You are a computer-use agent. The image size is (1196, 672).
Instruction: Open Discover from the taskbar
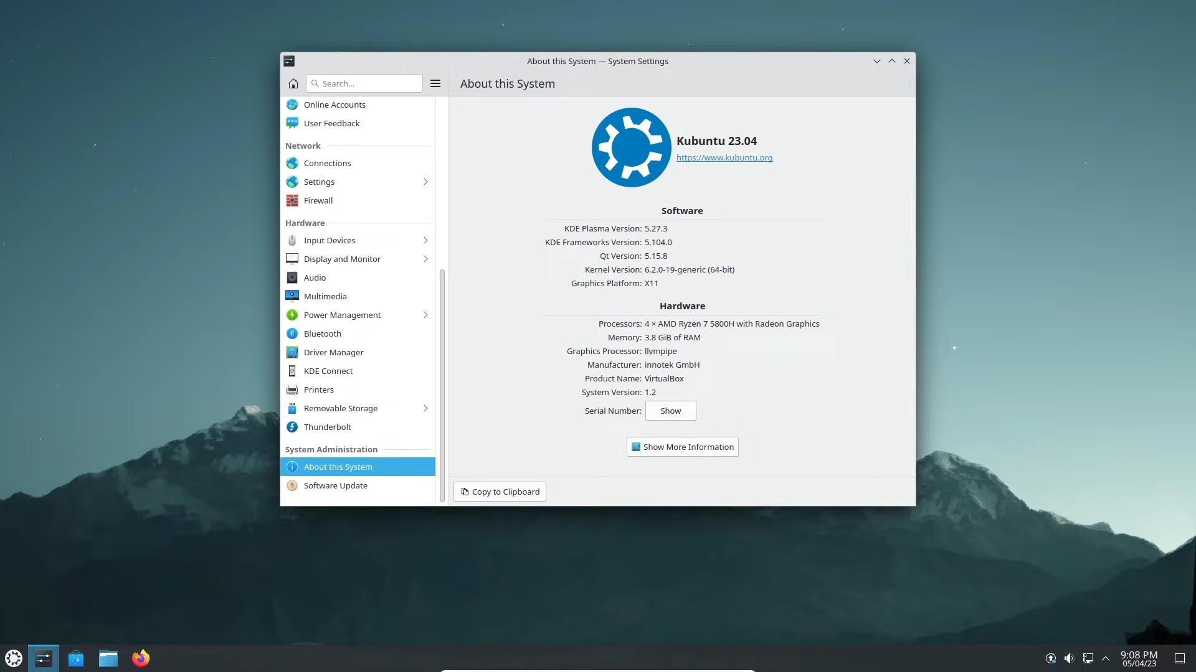point(76,658)
